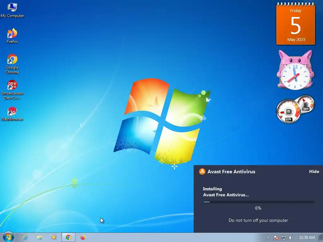Click the Avast installation progress bar
Screen dimensions: 323x242
(x=259, y=202)
